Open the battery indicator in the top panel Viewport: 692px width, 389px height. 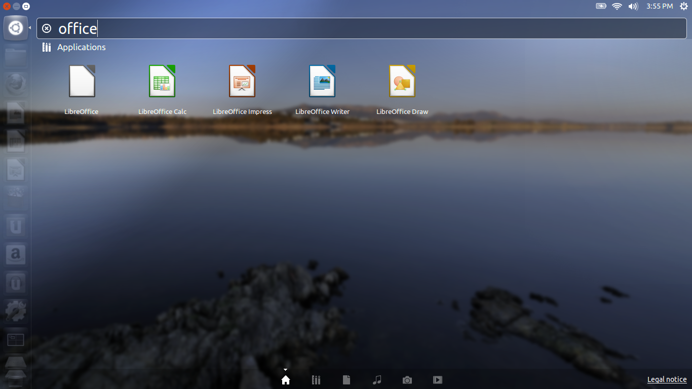pyautogui.click(x=601, y=6)
